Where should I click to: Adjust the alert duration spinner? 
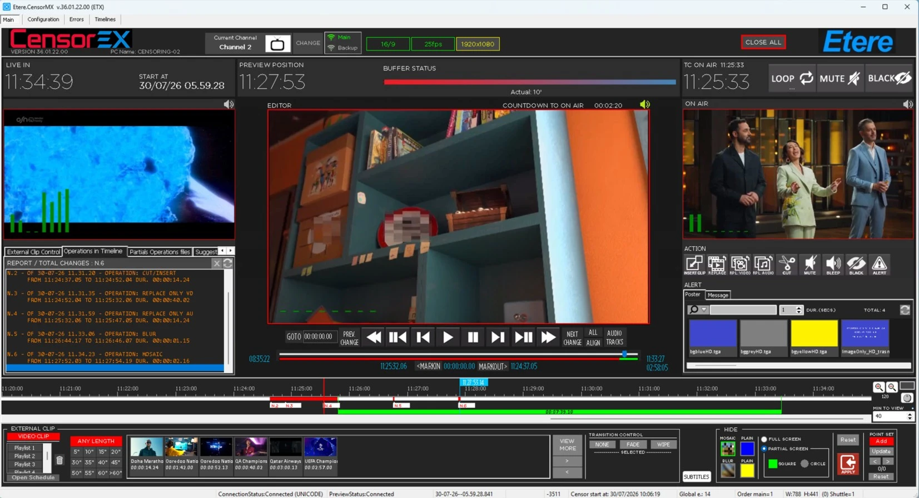(x=799, y=310)
